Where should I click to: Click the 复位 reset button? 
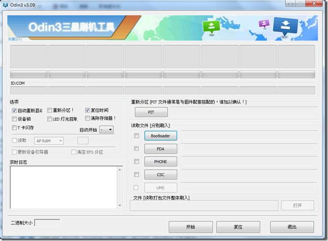coord(238,227)
